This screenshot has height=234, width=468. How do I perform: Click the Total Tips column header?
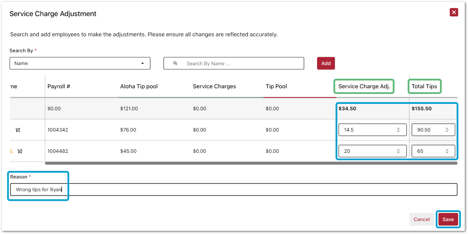click(x=424, y=87)
